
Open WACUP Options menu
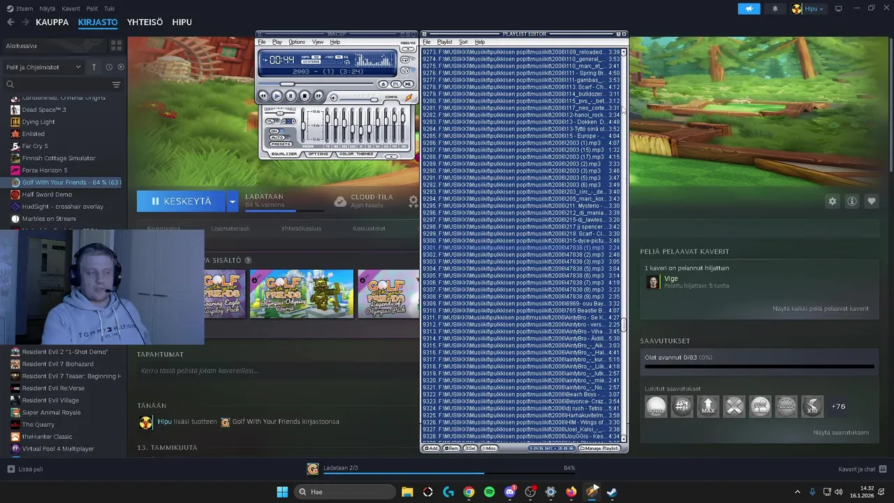(x=297, y=42)
